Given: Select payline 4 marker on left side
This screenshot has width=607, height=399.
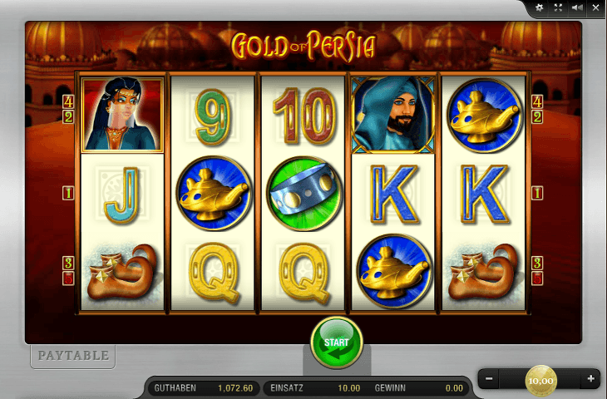Looking at the screenshot, I should [x=68, y=102].
